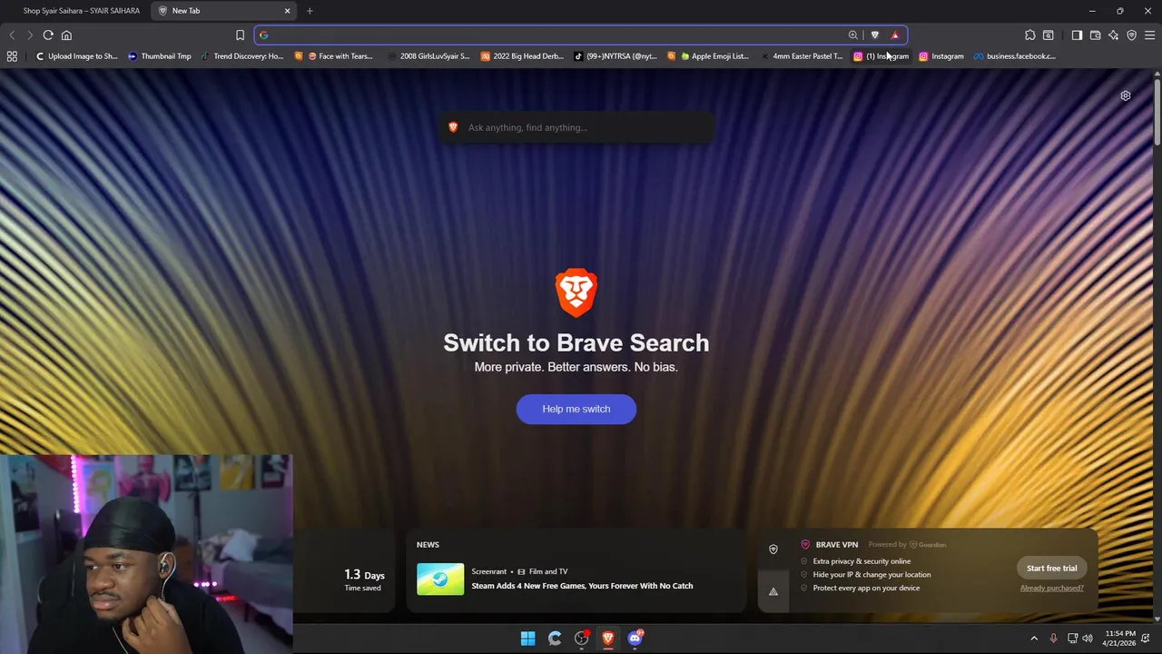Open Thumbnail Tmp bookmark
1162x654 pixels.
(x=160, y=56)
